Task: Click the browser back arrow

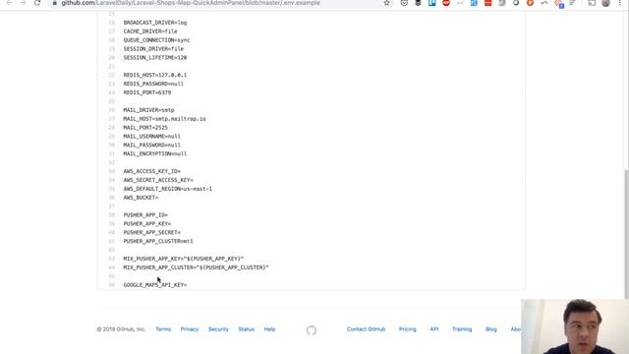Action: pos(9,3)
